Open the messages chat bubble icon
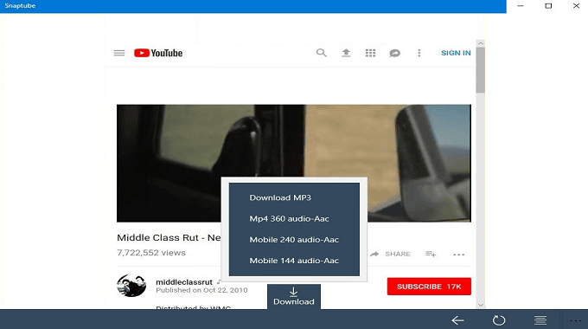This screenshot has height=329, width=588. [x=394, y=54]
